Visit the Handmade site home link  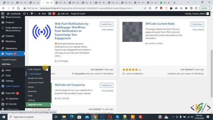click(14, 14)
